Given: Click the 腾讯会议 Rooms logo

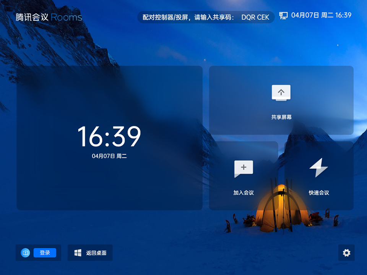Looking at the screenshot, I should coord(49,17).
